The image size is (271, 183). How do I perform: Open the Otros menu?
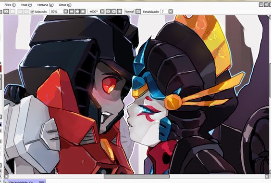pyautogui.click(x=65, y=5)
